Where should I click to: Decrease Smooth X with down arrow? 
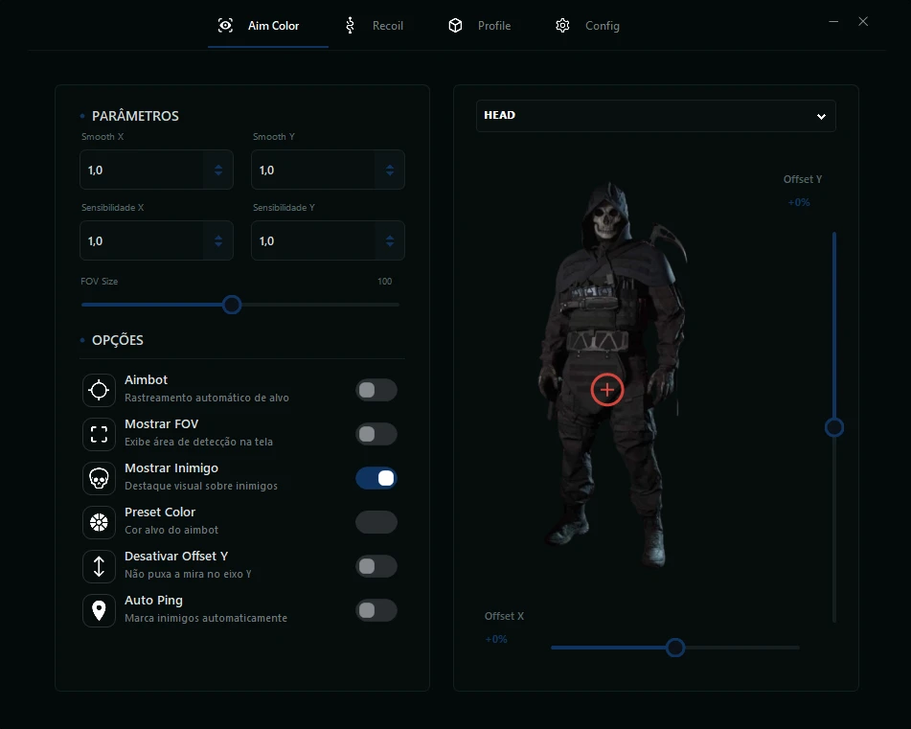tap(218, 173)
